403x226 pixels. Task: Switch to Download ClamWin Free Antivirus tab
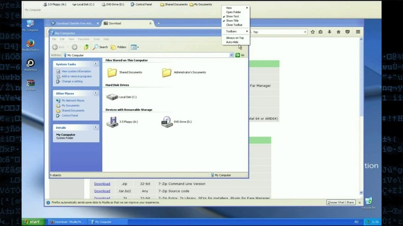coord(75,23)
